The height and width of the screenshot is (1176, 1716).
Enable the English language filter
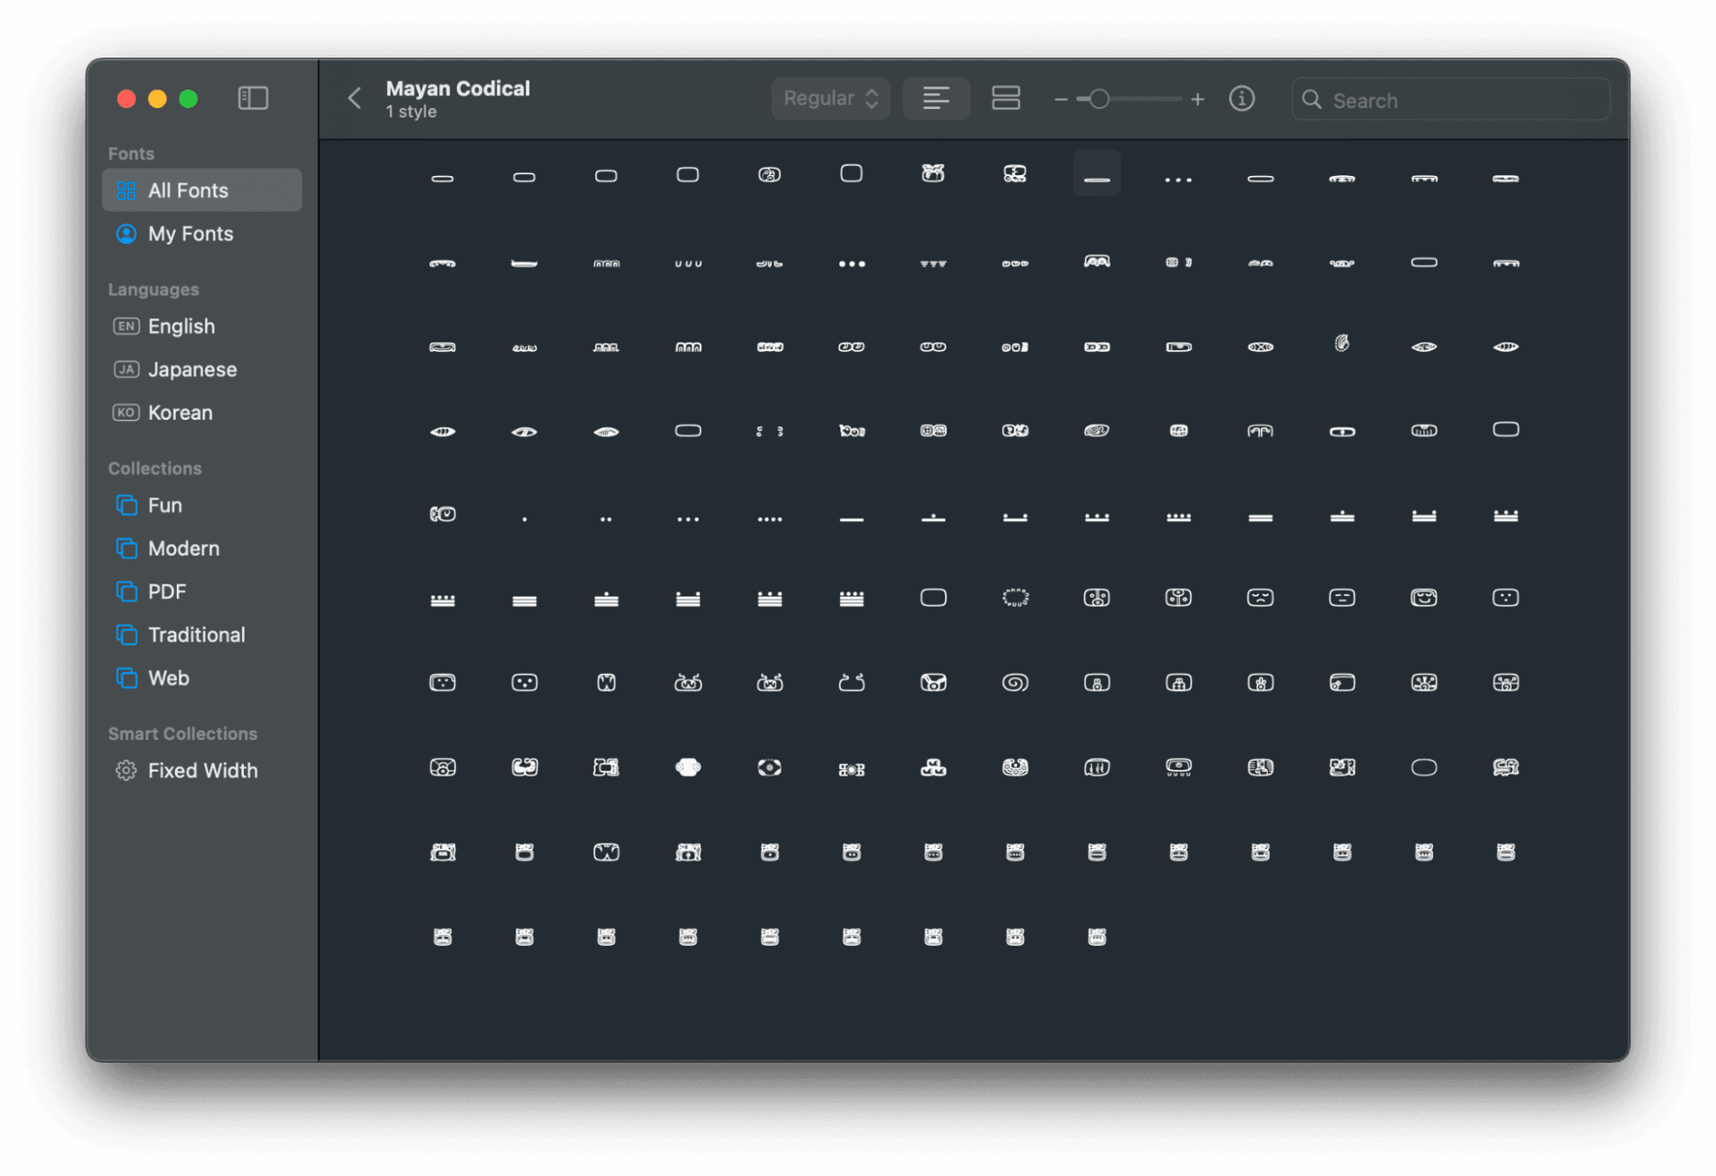pos(181,326)
